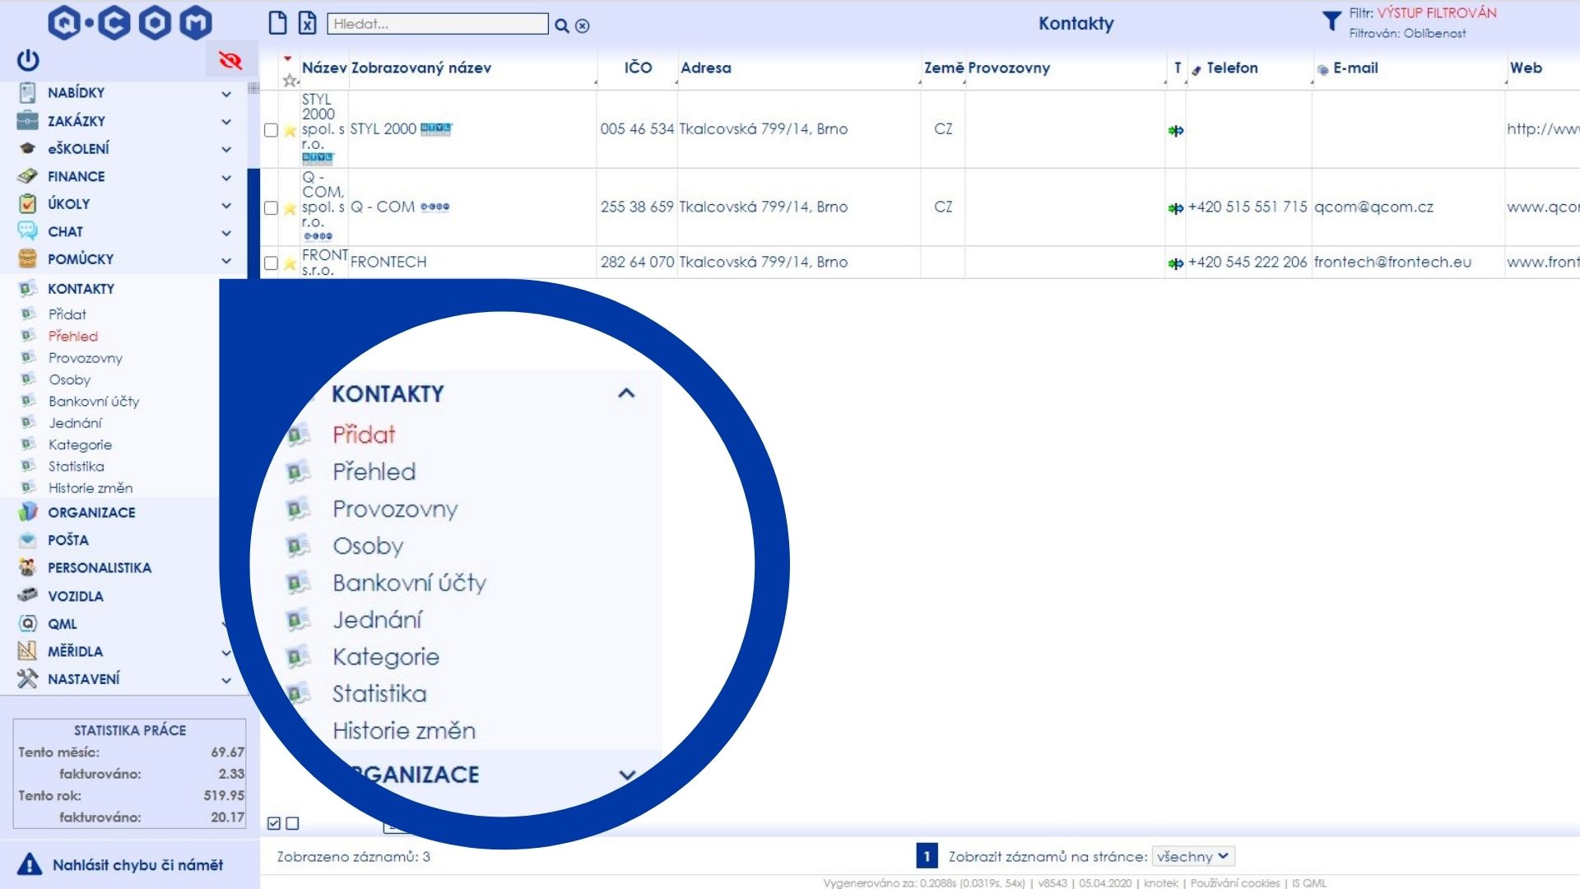1580x889 pixels.
Task: Click the POMŮCKY toolbox icon
Action: [27, 258]
